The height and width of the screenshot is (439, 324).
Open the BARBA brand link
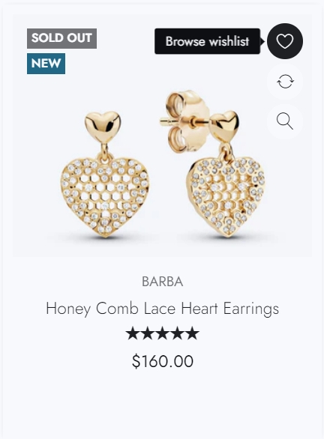point(162,282)
